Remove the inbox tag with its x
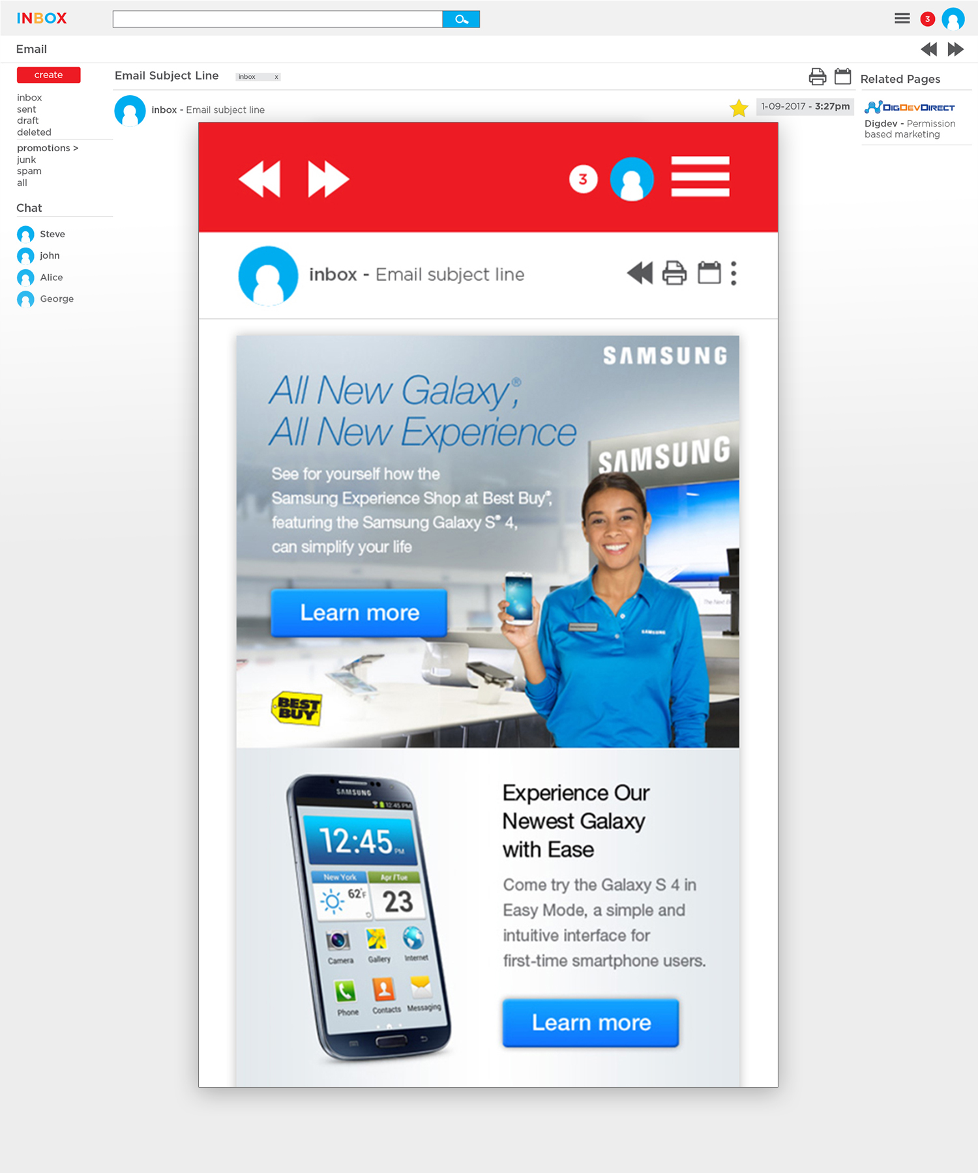This screenshot has height=1173, width=978. (x=276, y=77)
